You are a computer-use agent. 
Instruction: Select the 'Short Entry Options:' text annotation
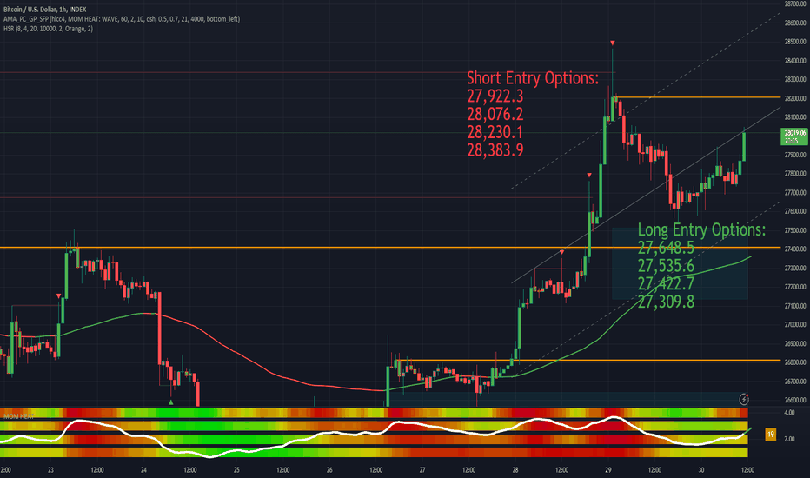(533, 78)
